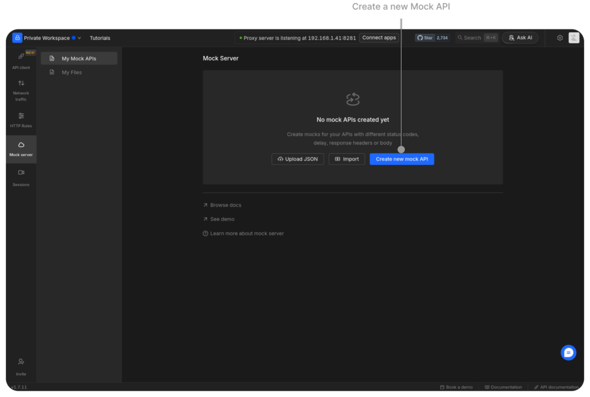590x397 pixels.
Task: Open the Browse docs link
Action: click(222, 205)
